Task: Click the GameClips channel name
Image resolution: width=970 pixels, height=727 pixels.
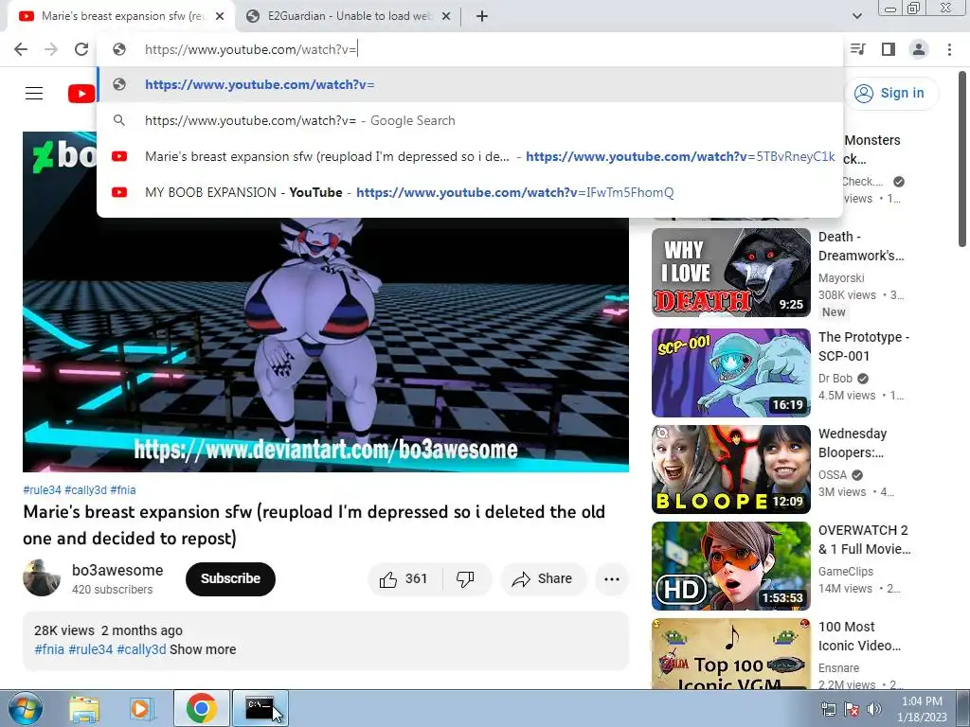Action: pyautogui.click(x=846, y=572)
